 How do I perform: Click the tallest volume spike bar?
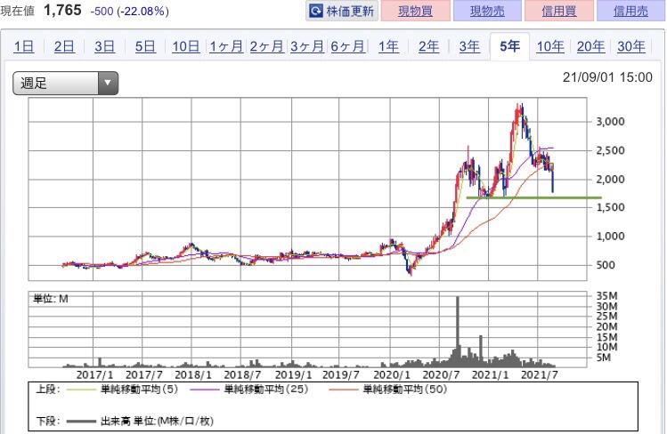click(x=458, y=331)
